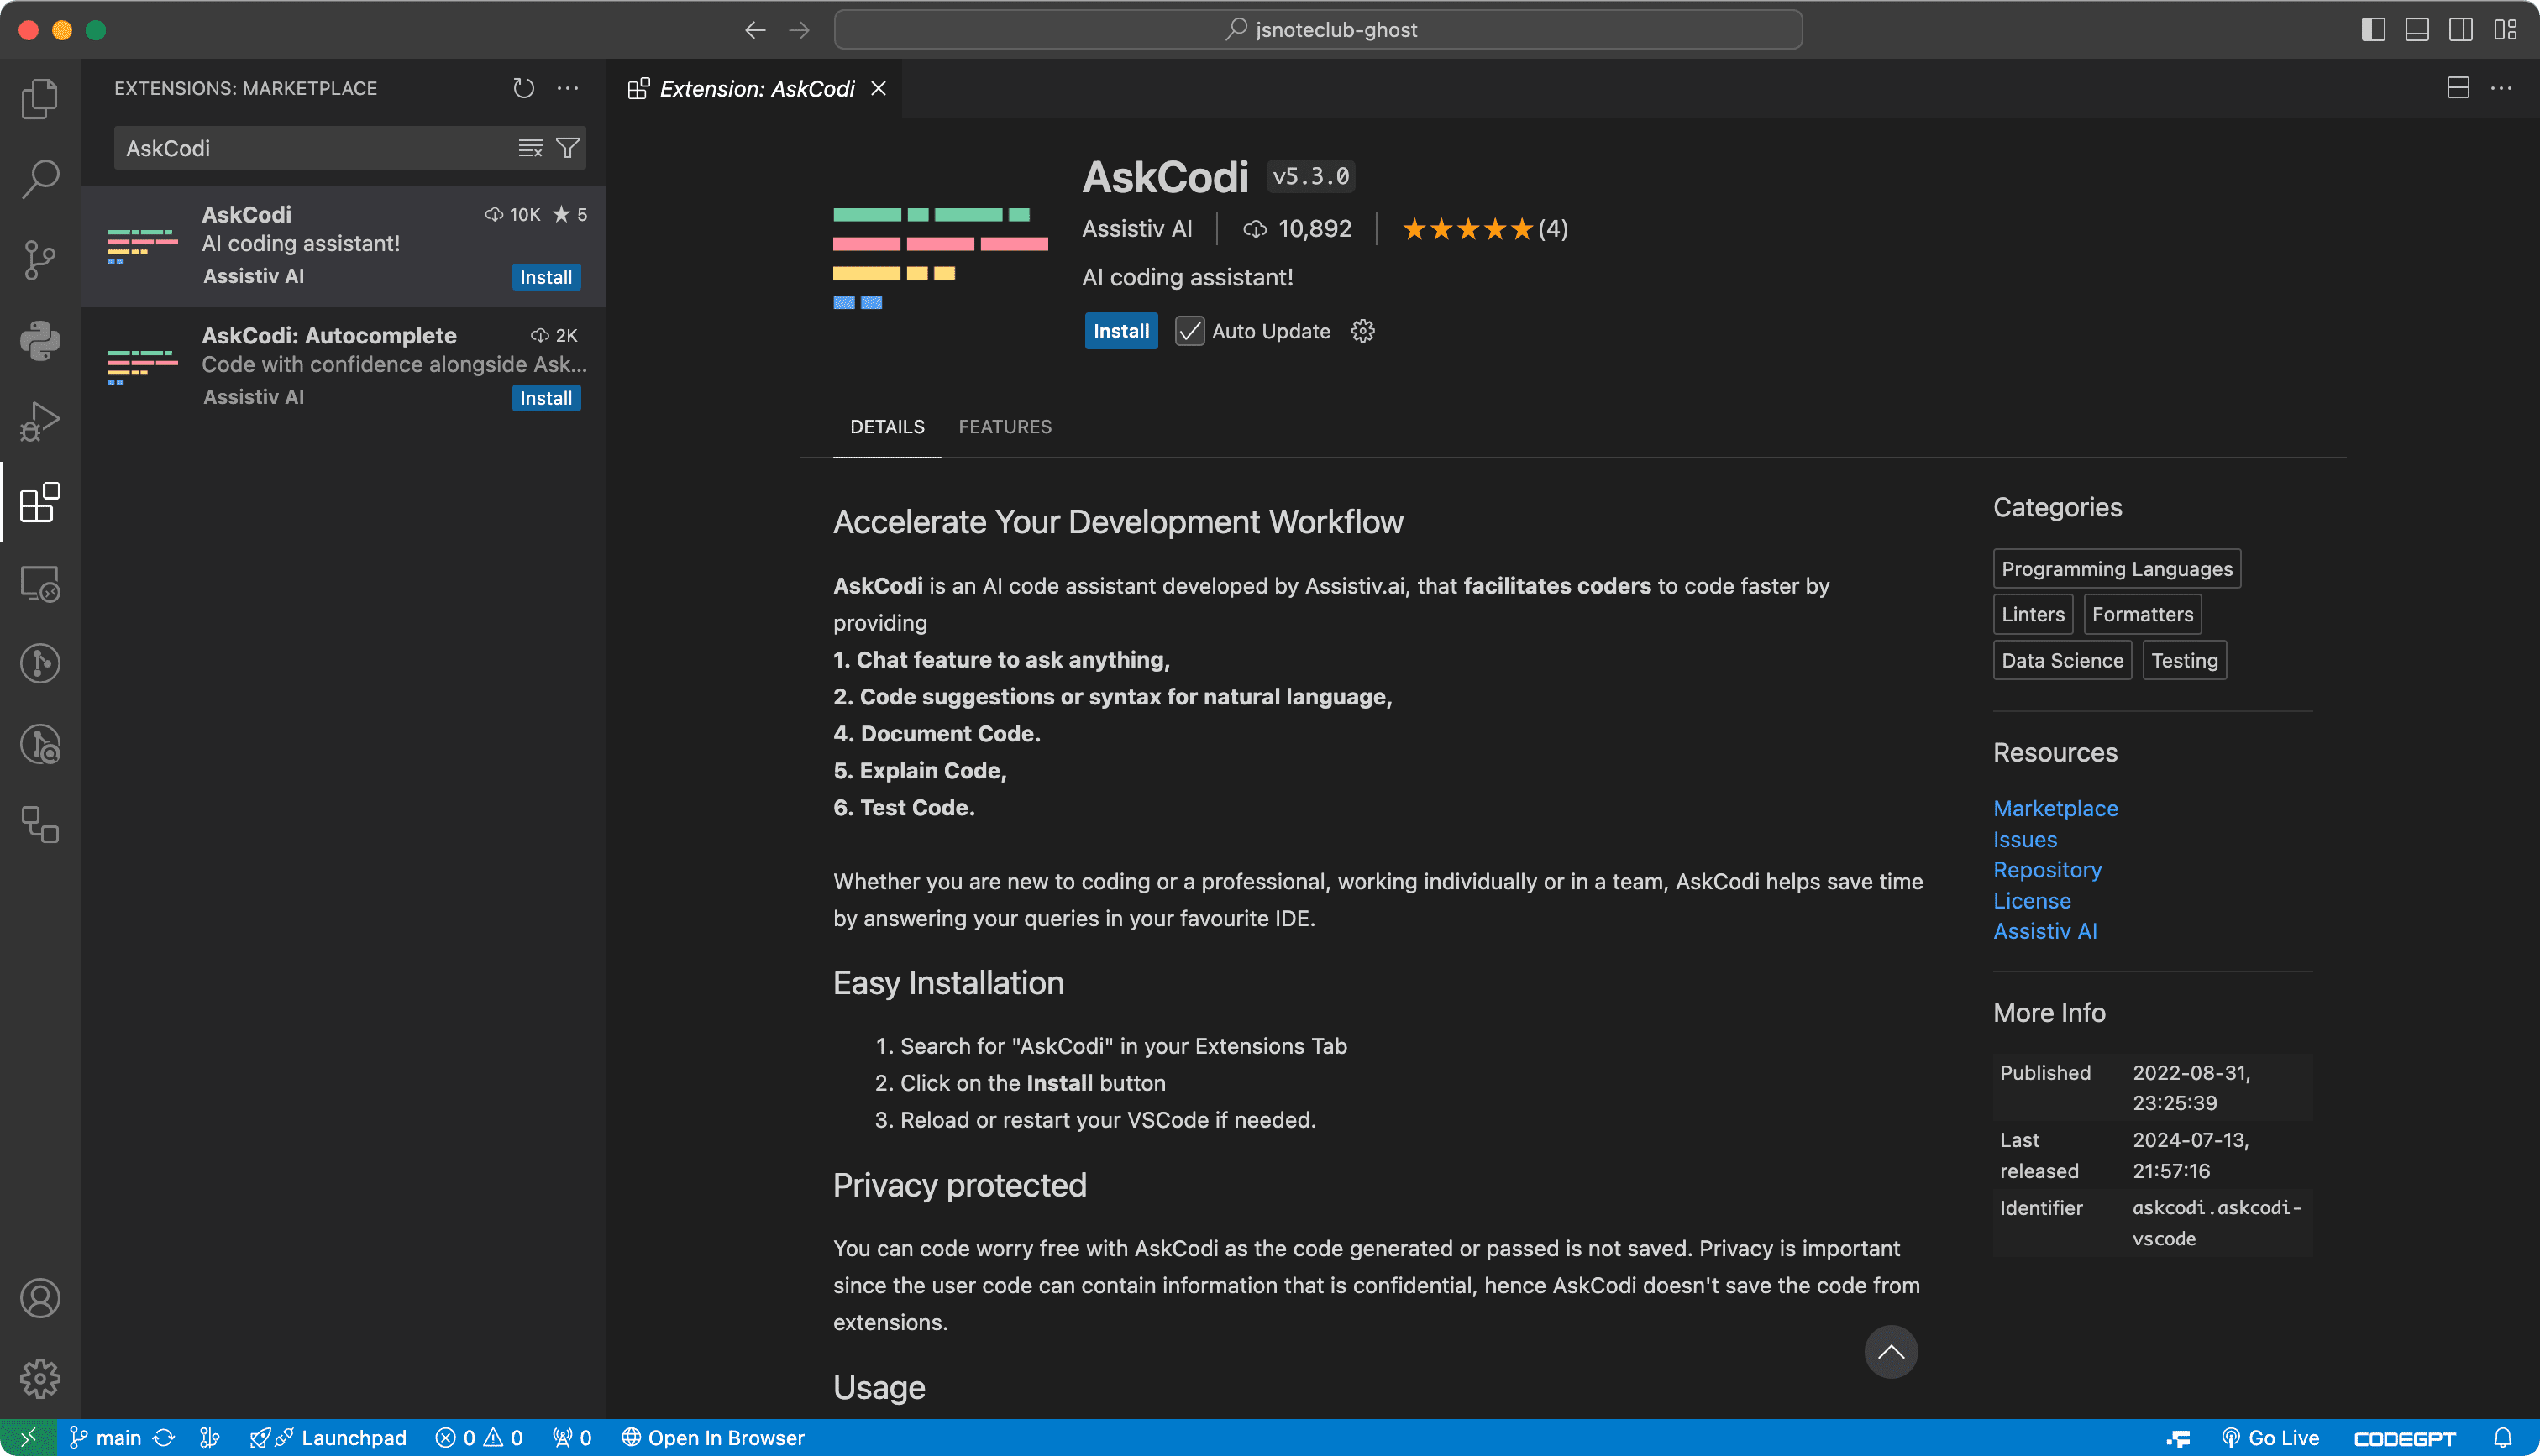Image resolution: width=2540 pixels, height=1456 pixels.
Task: Open the Explorer view in activity bar
Action: 40,98
